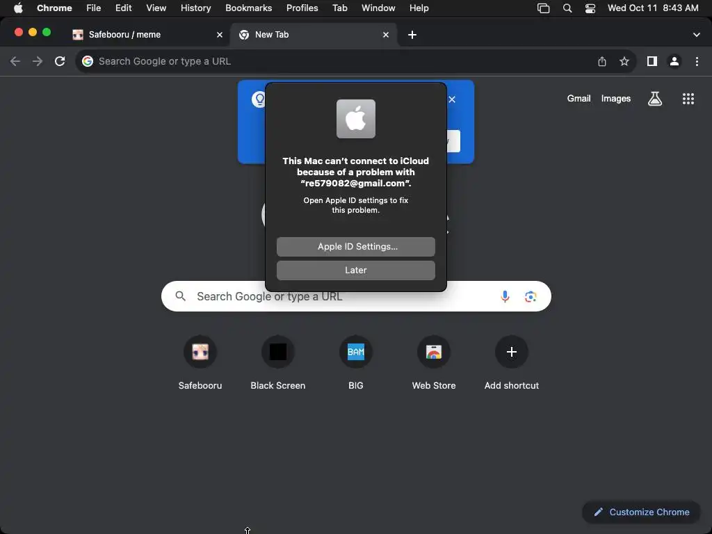This screenshot has width=712, height=534.
Task: Click the Google icon in address bar
Action: (88, 61)
